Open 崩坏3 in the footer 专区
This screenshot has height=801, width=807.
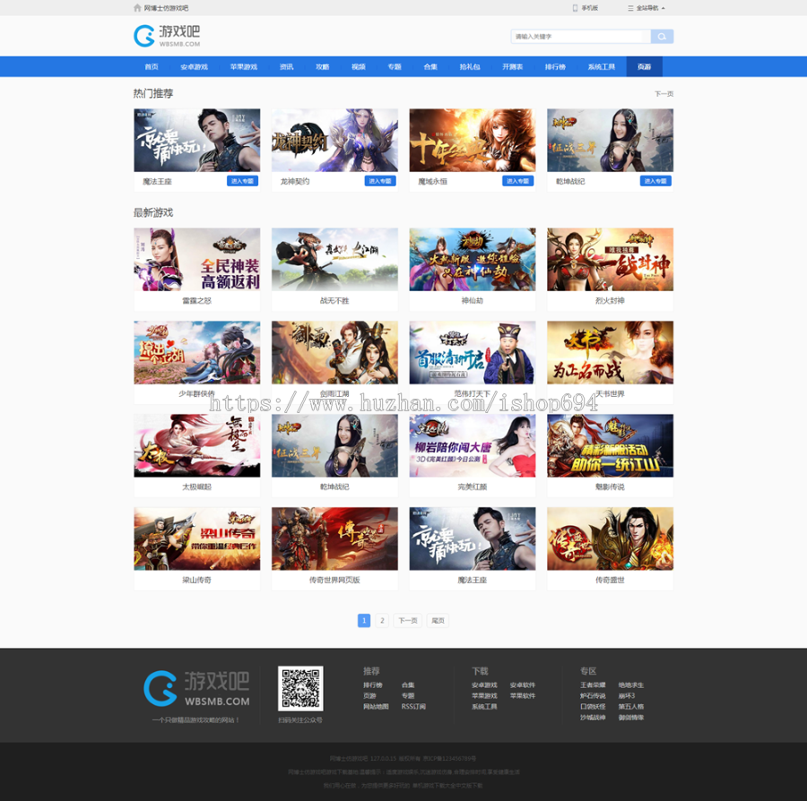point(627,695)
